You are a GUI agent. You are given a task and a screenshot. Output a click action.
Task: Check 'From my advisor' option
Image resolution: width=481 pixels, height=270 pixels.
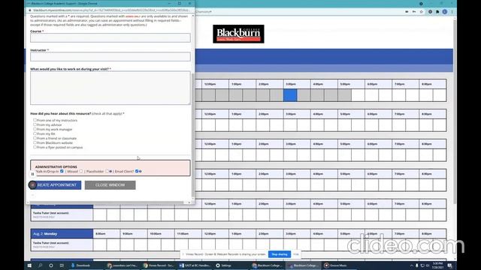point(35,124)
